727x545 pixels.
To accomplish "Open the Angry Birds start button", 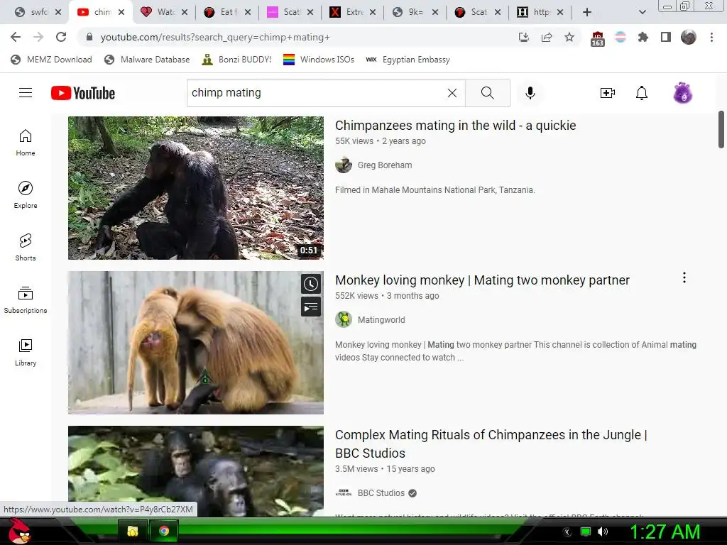I will (x=18, y=531).
